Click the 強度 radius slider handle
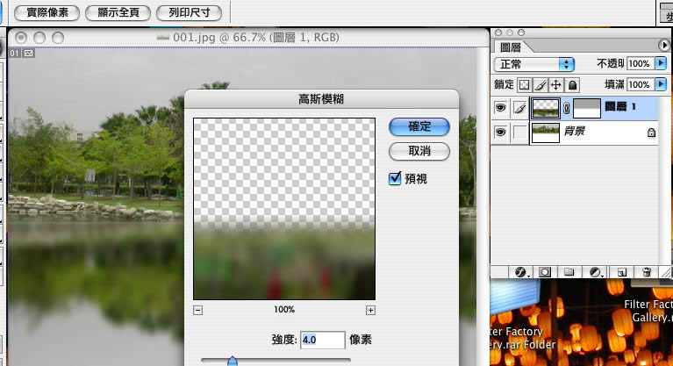673x366 pixels. pos(233,361)
